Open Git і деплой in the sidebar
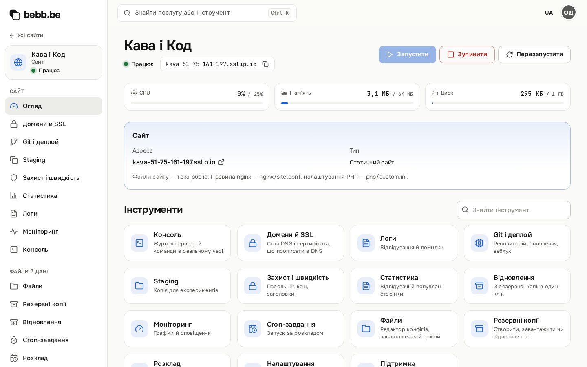The width and height of the screenshot is (587, 367). [53, 142]
